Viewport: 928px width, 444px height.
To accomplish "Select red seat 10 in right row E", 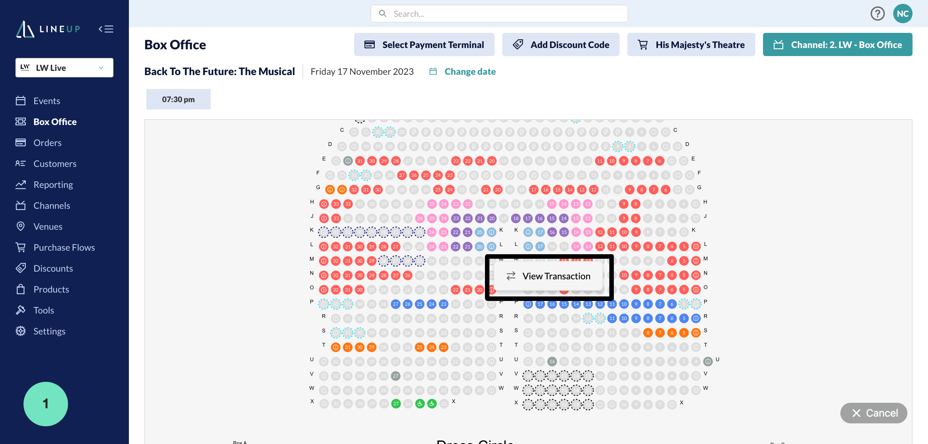I will click(x=612, y=161).
